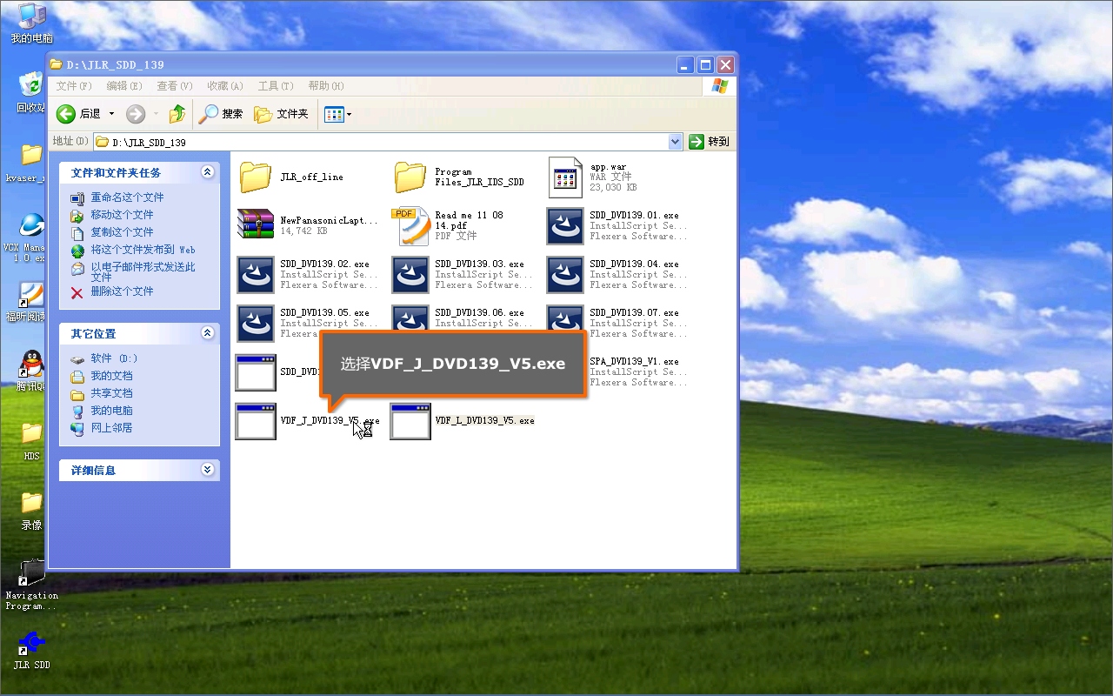This screenshot has height=696, width=1113.
Task: Open the Back history dropdown arrow
Action: click(x=111, y=114)
